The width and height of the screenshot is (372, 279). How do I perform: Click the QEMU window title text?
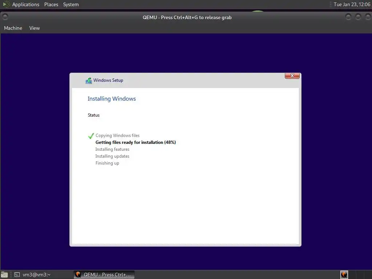click(187, 17)
